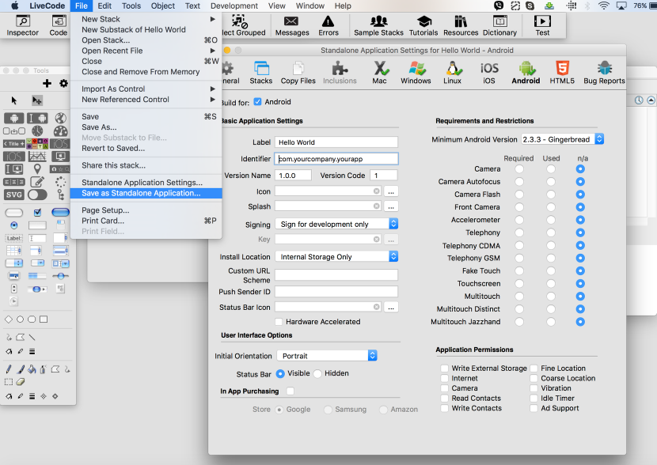Pick the SVG widget in Tools palette

pyautogui.click(x=13, y=195)
